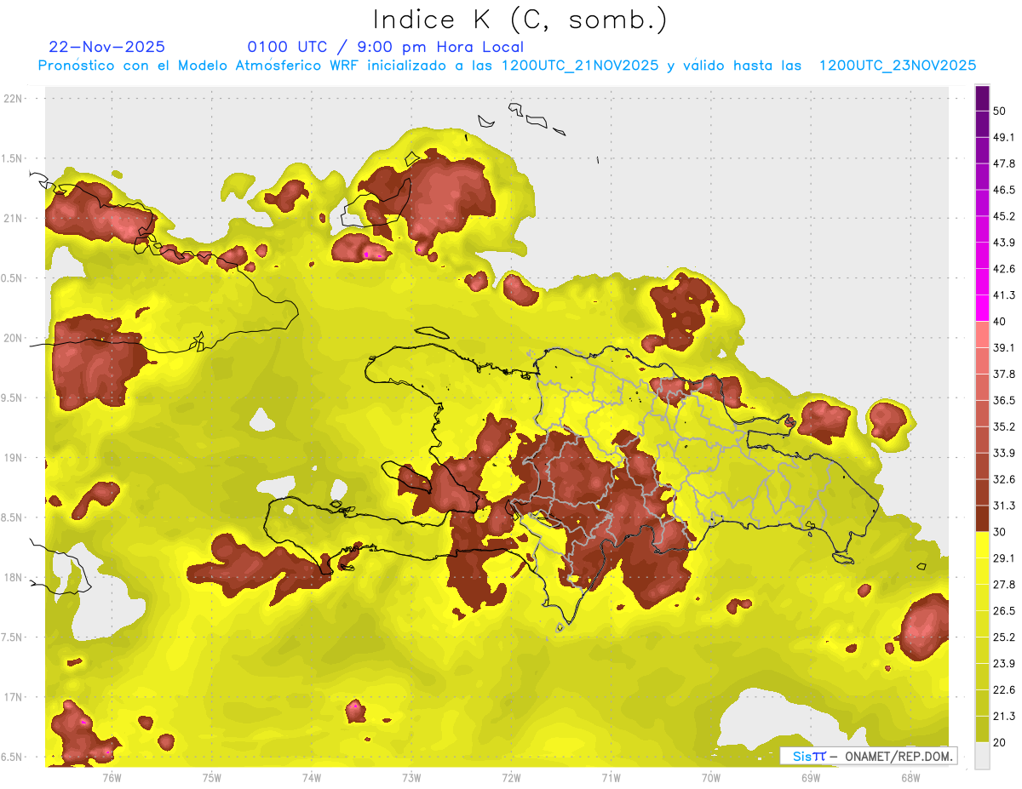Select the colorbar value "26.5"

[x=1004, y=611]
